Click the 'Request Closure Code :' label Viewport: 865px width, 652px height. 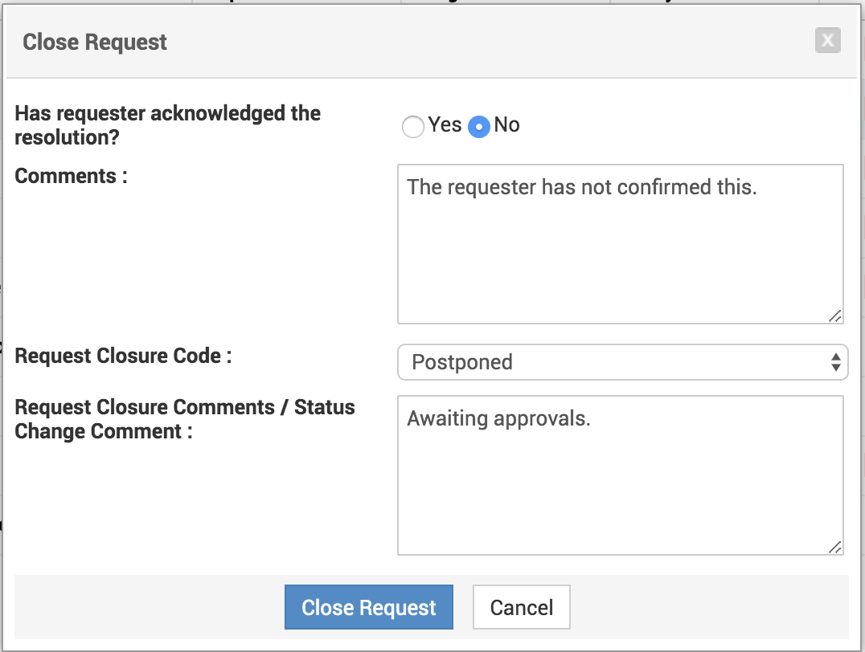pos(123,356)
